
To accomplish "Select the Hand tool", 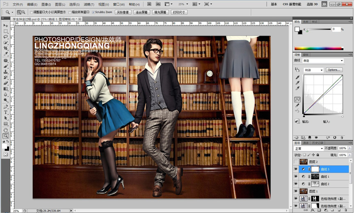I will click(x=5, y=130).
